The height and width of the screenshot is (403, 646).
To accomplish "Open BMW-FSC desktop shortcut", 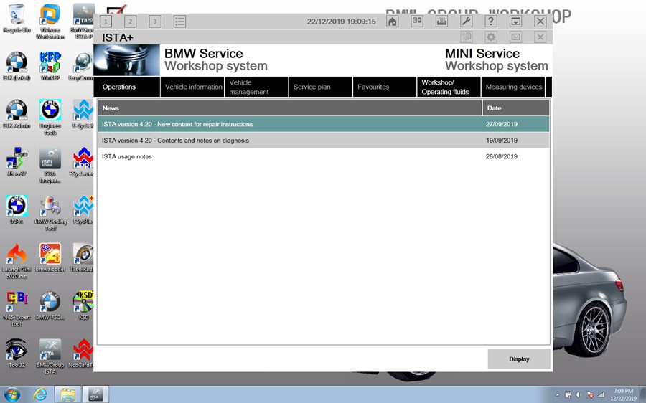I will coord(50,305).
